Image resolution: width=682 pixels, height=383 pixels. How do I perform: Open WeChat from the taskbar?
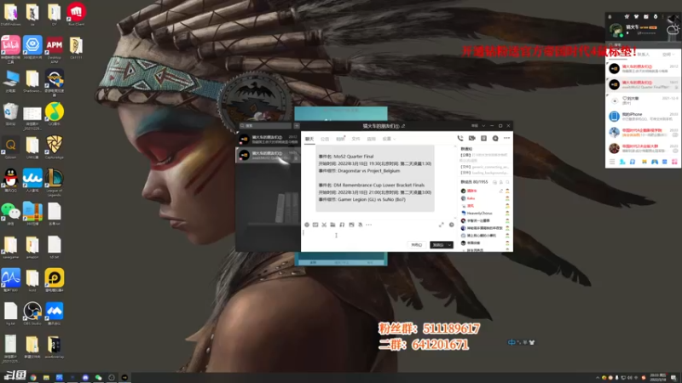pyautogui.click(x=98, y=377)
